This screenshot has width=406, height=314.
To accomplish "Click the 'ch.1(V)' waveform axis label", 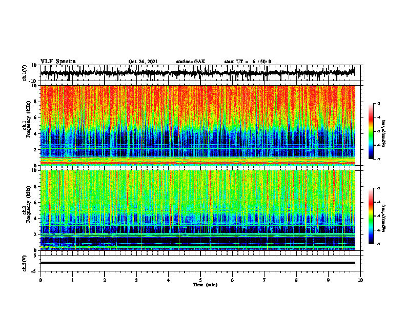I will [x=25, y=73].
